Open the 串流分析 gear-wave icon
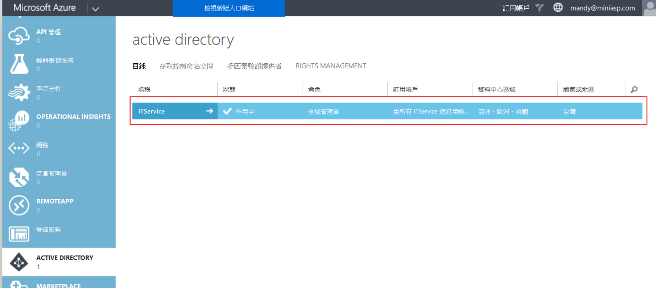Image resolution: width=656 pixels, height=288 pixels. coord(19,92)
